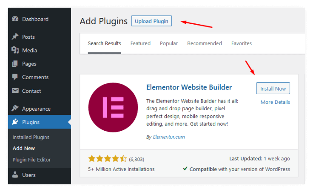313x192 pixels.
Task: Click the Pages stacked-sheets icon
Action: 15,64
